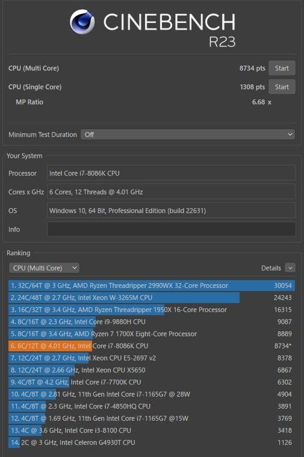Expand the Details arrow button
Image resolution: width=304 pixels, height=457 pixels.
(x=290, y=268)
